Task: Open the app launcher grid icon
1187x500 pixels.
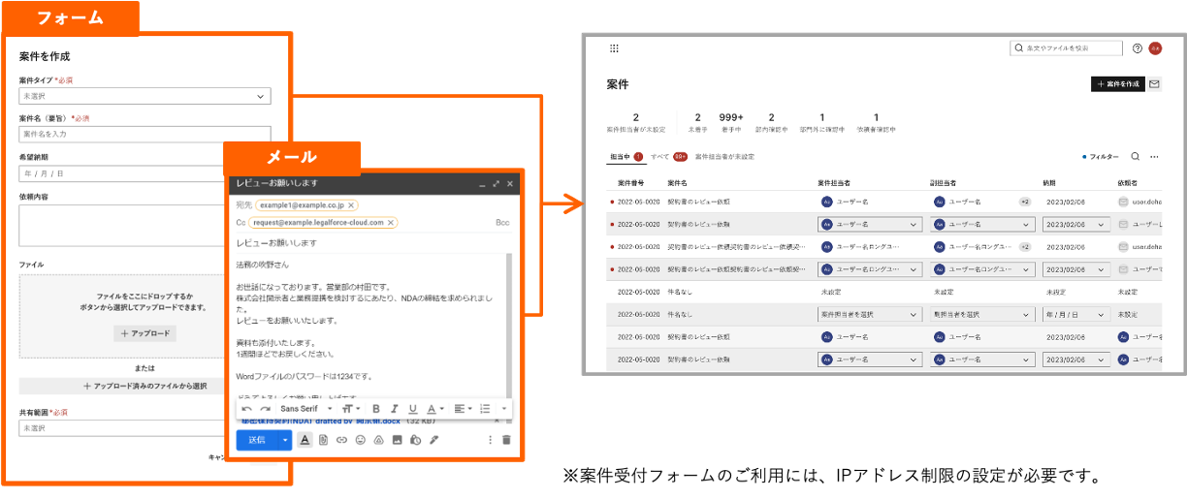Action: [x=614, y=48]
